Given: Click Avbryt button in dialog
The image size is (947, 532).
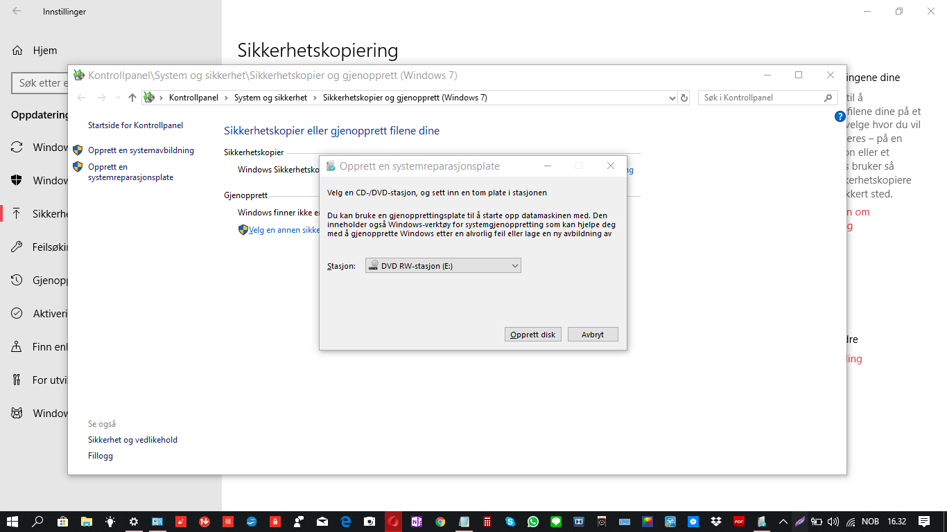Looking at the screenshot, I should [593, 335].
